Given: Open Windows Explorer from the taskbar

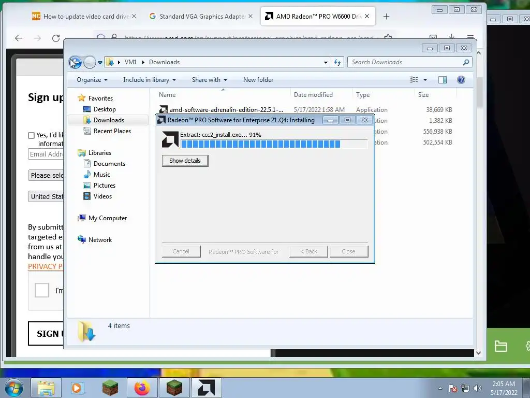Looking at the screenshot, I should click(46, 388).
